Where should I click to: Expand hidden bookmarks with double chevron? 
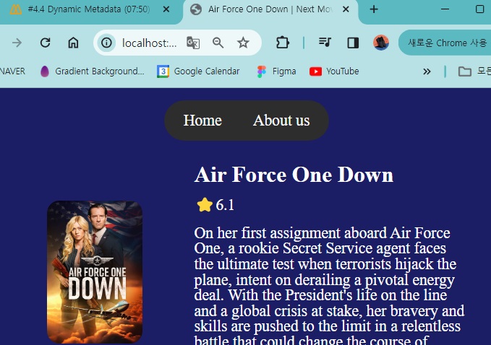[x=427, y=71]
